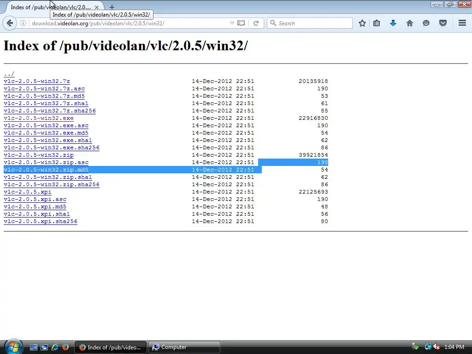
Task: Download vlc-2.0.5-win32.7z
Action: [x=37, y=81]
